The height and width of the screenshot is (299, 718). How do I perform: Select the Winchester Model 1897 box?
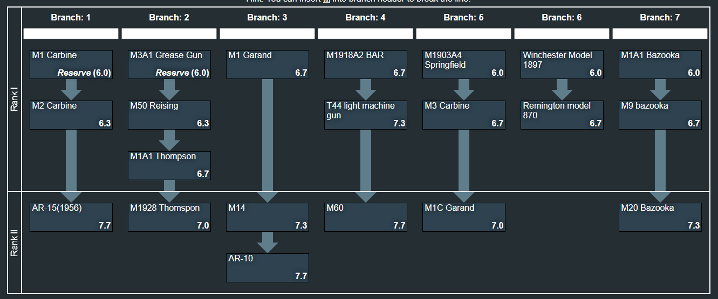point(562,65)
